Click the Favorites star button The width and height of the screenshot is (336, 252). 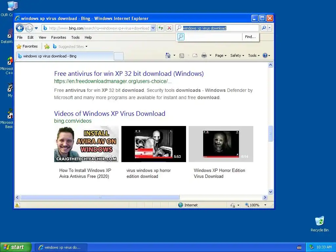tap(27, 46)
